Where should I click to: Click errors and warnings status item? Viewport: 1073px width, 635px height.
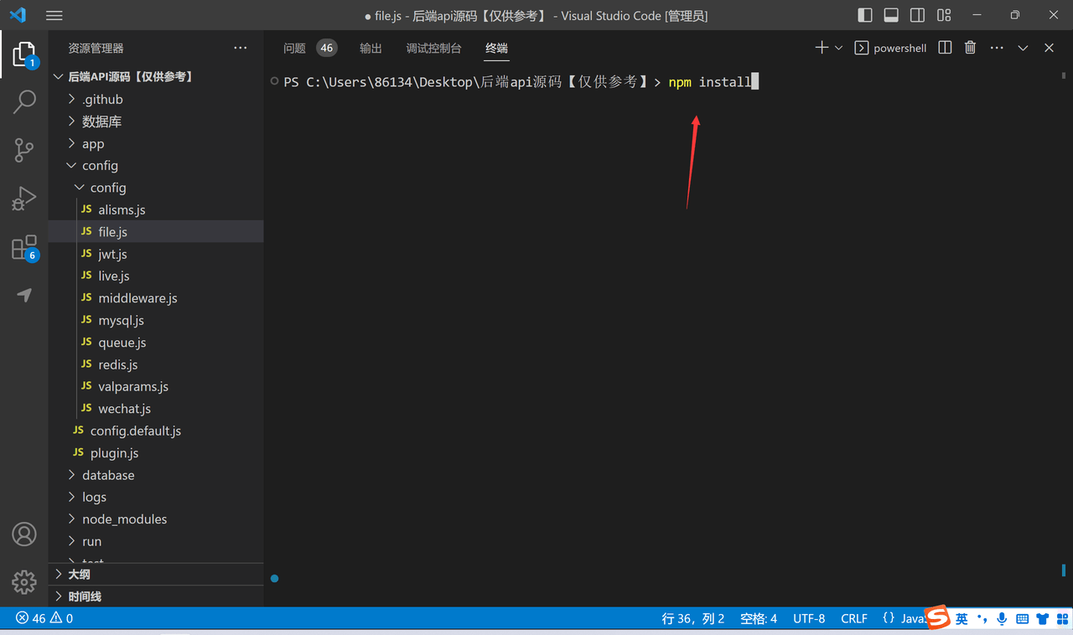tap(44, 618)
